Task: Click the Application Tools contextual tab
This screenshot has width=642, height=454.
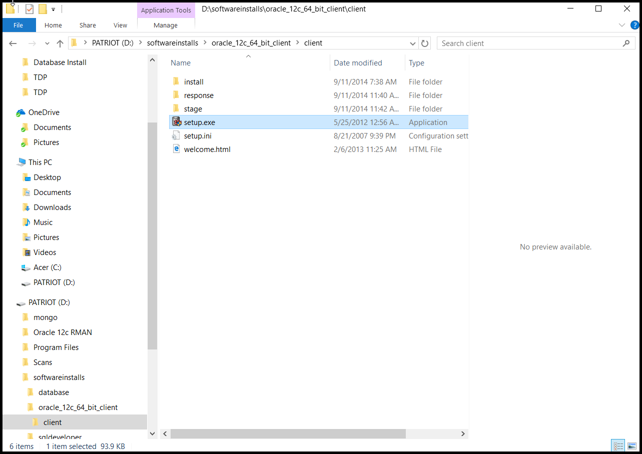Action: pos(166,10)
